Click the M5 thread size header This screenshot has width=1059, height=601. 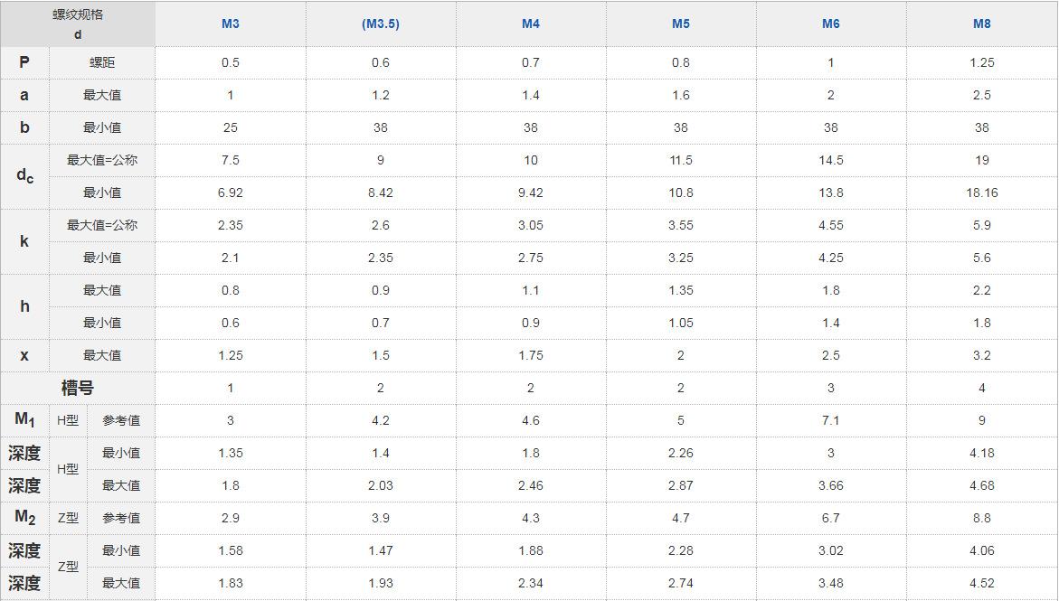[681, 23]
